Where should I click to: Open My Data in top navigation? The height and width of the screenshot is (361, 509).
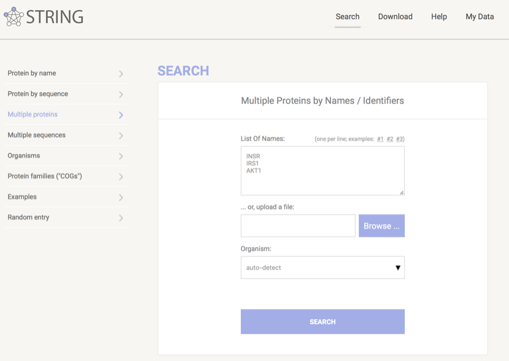click(x=480, y=17)
